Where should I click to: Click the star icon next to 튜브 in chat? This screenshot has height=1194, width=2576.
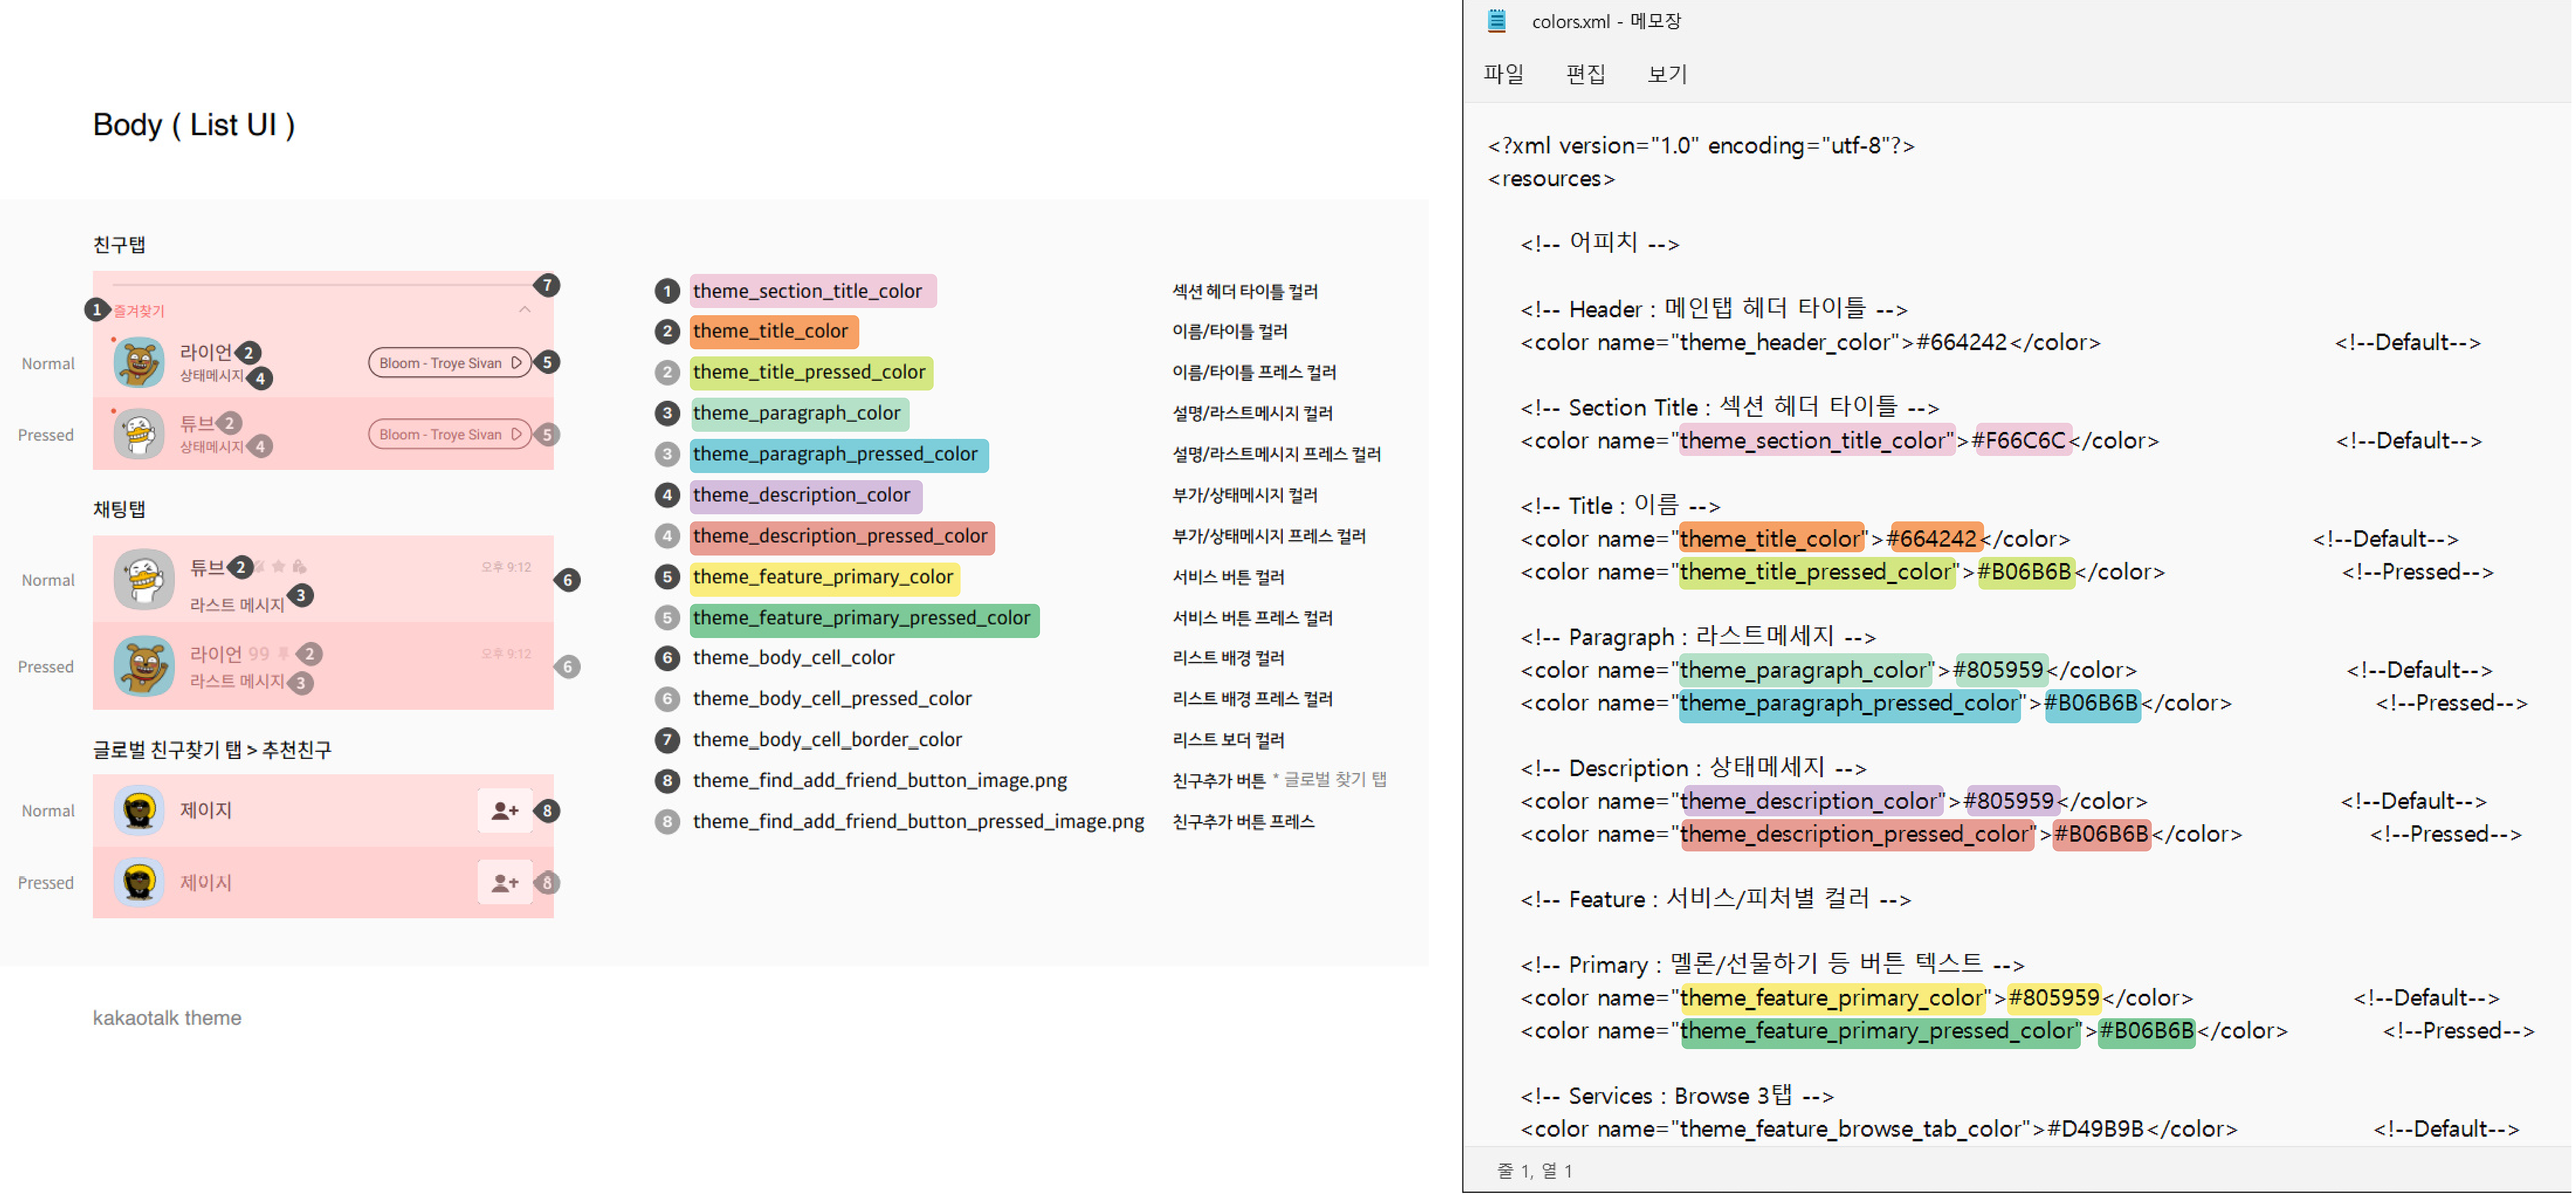[279, 568]
